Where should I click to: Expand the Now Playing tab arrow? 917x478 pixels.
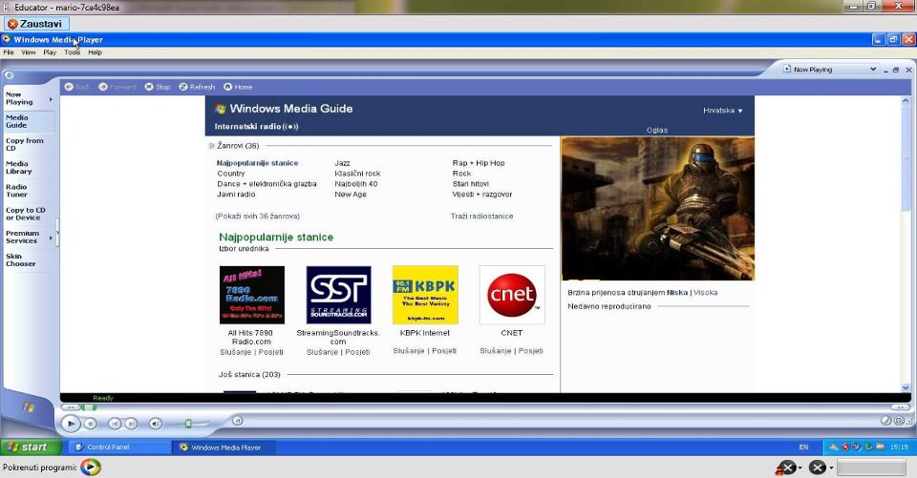pyautogui.click(x=51, y=99)
